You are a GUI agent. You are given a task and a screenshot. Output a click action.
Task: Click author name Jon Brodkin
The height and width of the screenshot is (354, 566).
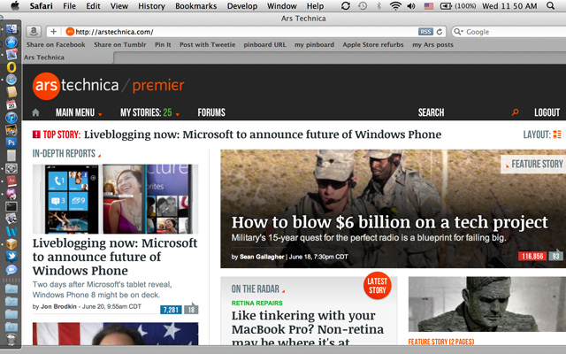point(58,307)
